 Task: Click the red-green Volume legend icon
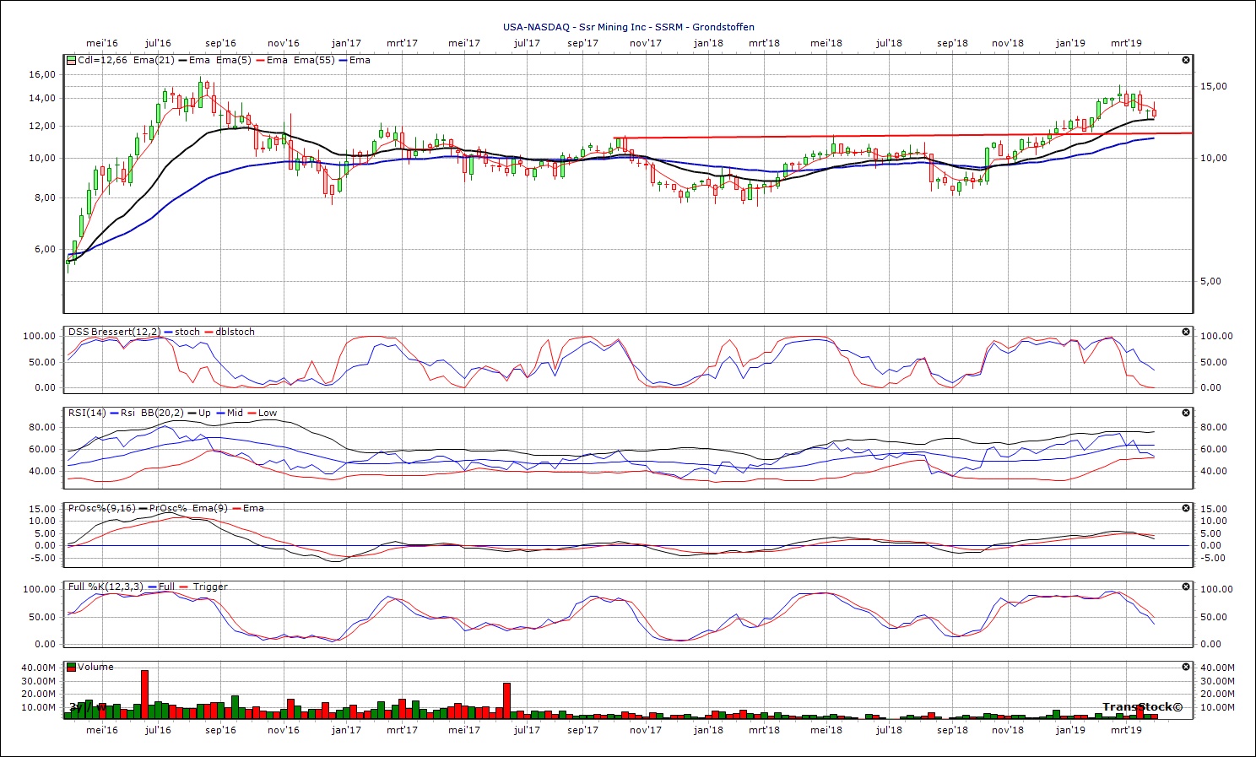72,667
